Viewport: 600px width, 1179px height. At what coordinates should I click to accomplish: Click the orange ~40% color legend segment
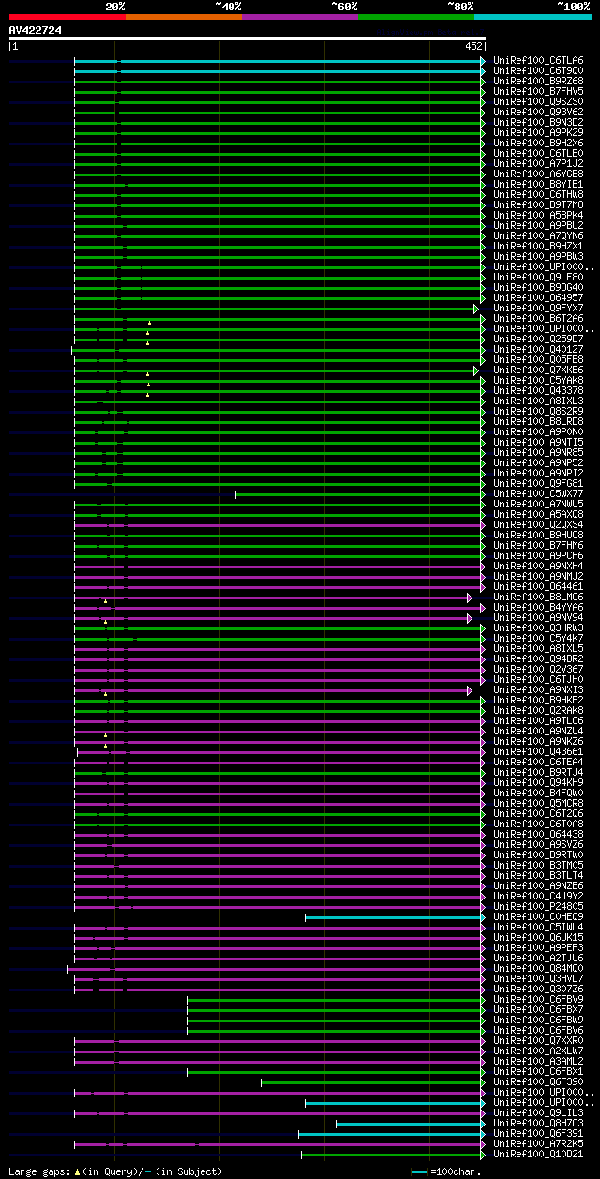click(x=184, y=17)
